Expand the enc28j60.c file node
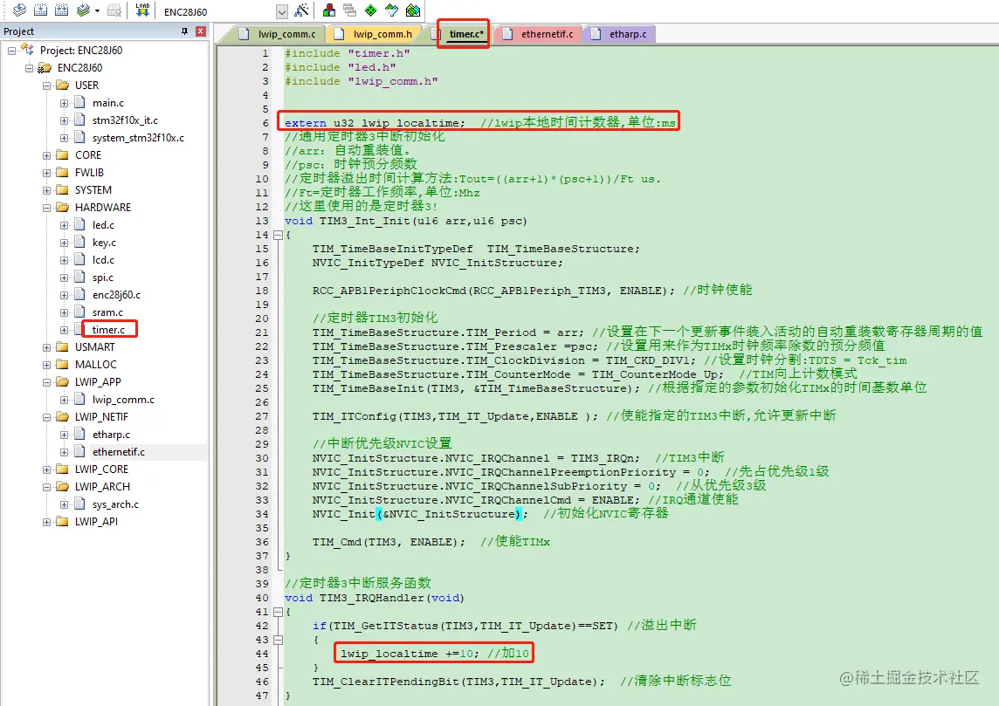Viewport: 999px width, 706px height. 64,295
